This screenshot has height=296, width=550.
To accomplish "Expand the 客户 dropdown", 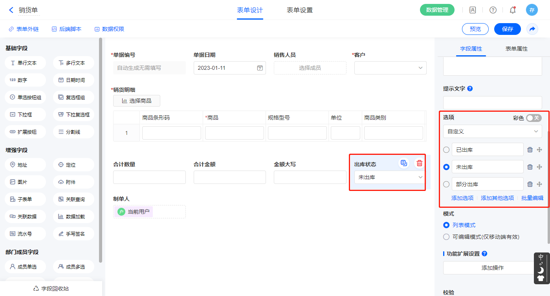I will coord(390,68).
